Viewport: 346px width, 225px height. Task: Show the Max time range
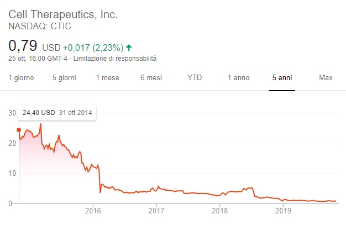click(x=326, y=78)
